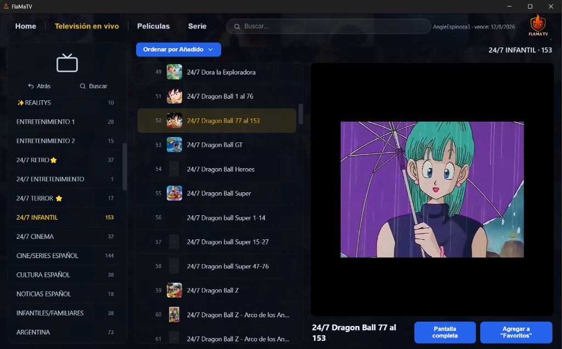Switch to Televisión en vivo tab
The width and height of the screenshot is (562, 349).
[x=87, y=26]
